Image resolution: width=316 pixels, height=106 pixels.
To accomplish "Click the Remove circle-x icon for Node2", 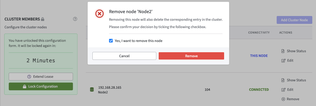I will 283,99.
